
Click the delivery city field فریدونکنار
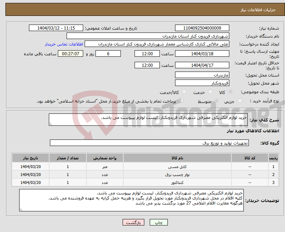pos(202,83)
